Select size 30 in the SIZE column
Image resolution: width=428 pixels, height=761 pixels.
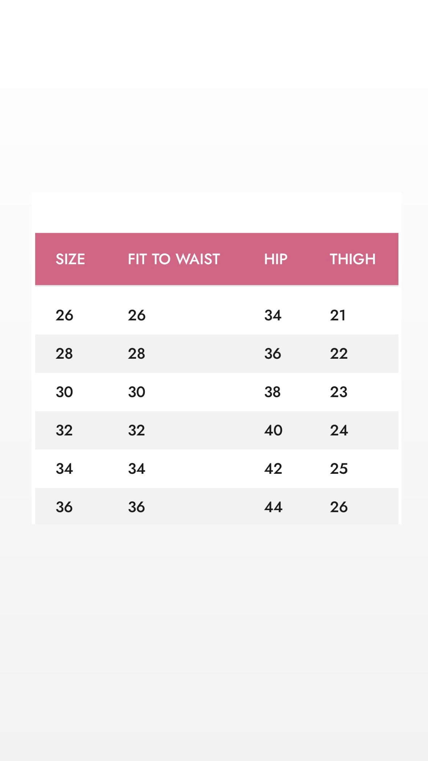[x=64, y=392]
